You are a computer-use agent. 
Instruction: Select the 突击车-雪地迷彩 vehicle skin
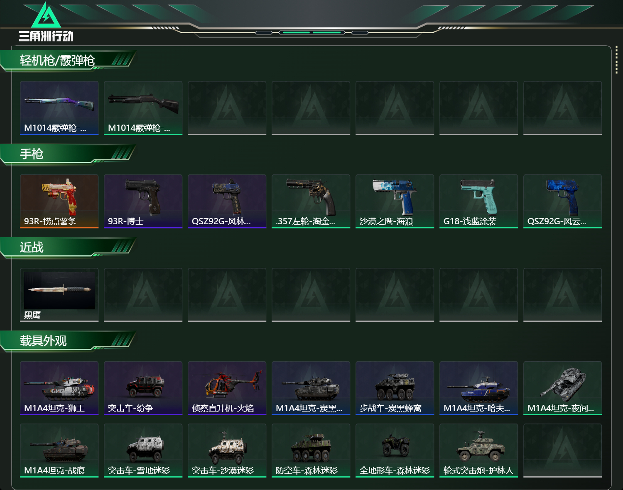click(x=143, y=451)
